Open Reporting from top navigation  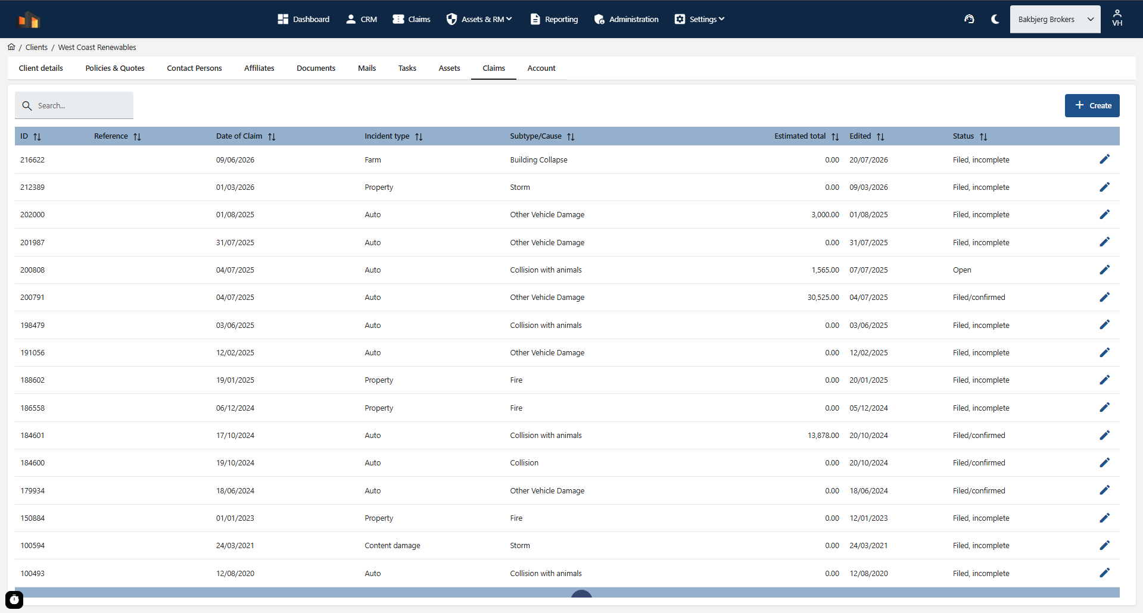554,19
